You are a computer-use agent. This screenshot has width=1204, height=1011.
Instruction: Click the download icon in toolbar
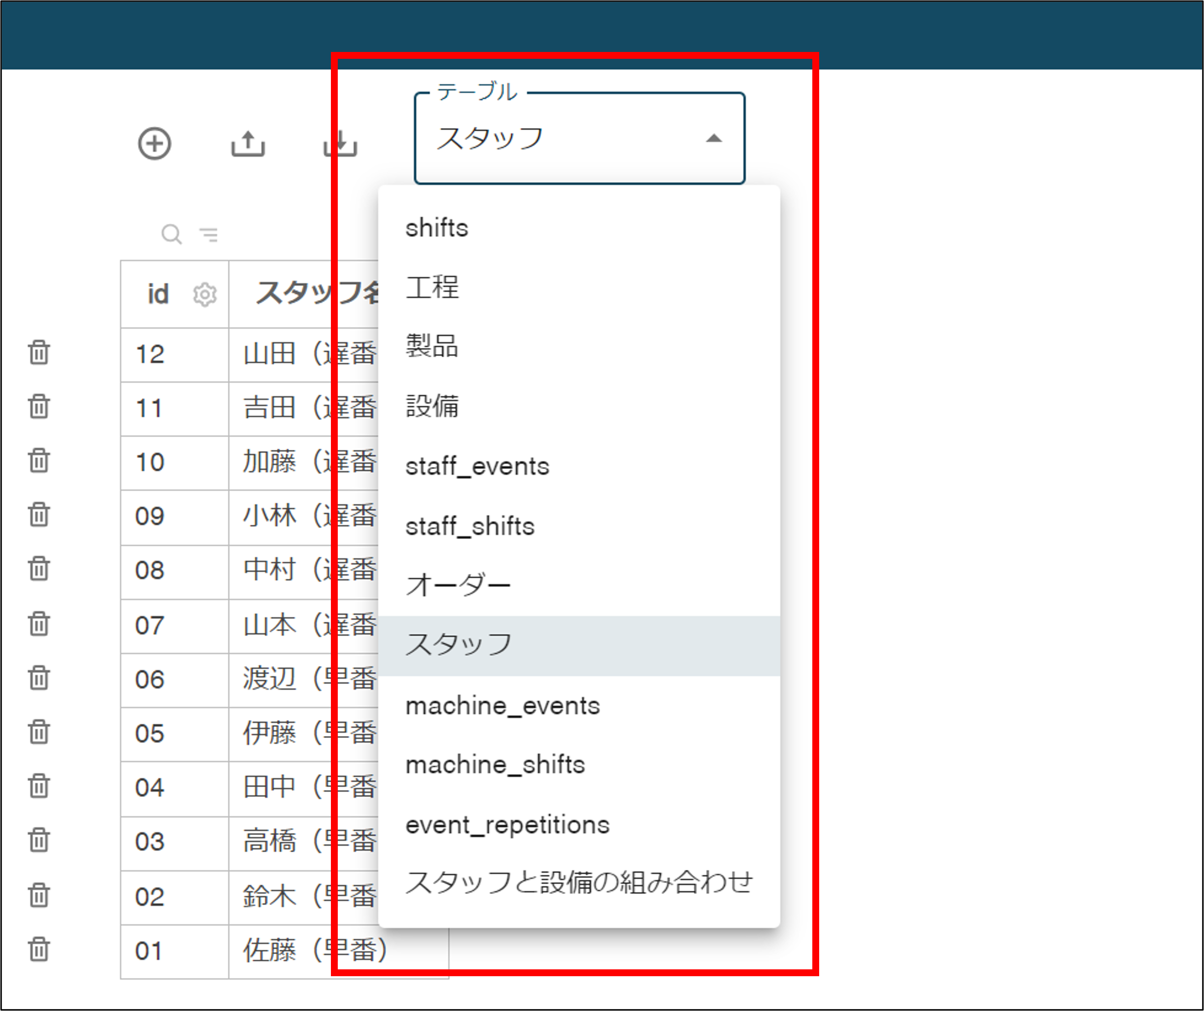(340, 143)
